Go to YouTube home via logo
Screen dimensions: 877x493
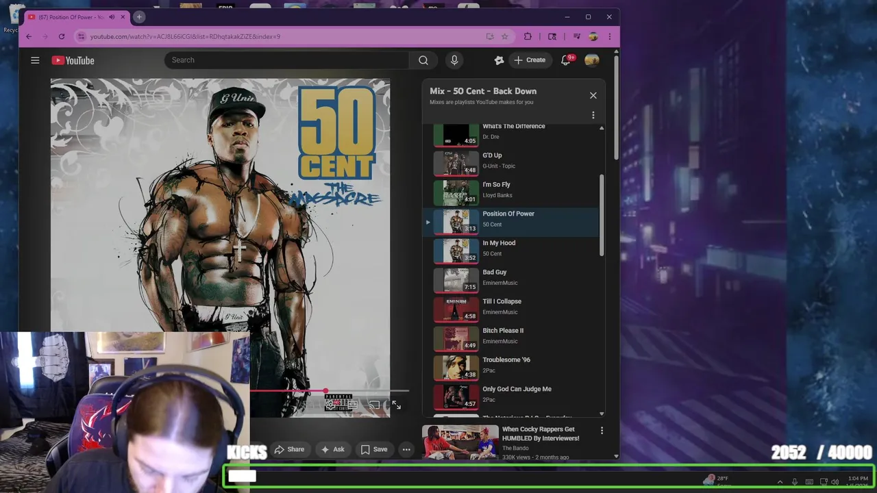73,60
